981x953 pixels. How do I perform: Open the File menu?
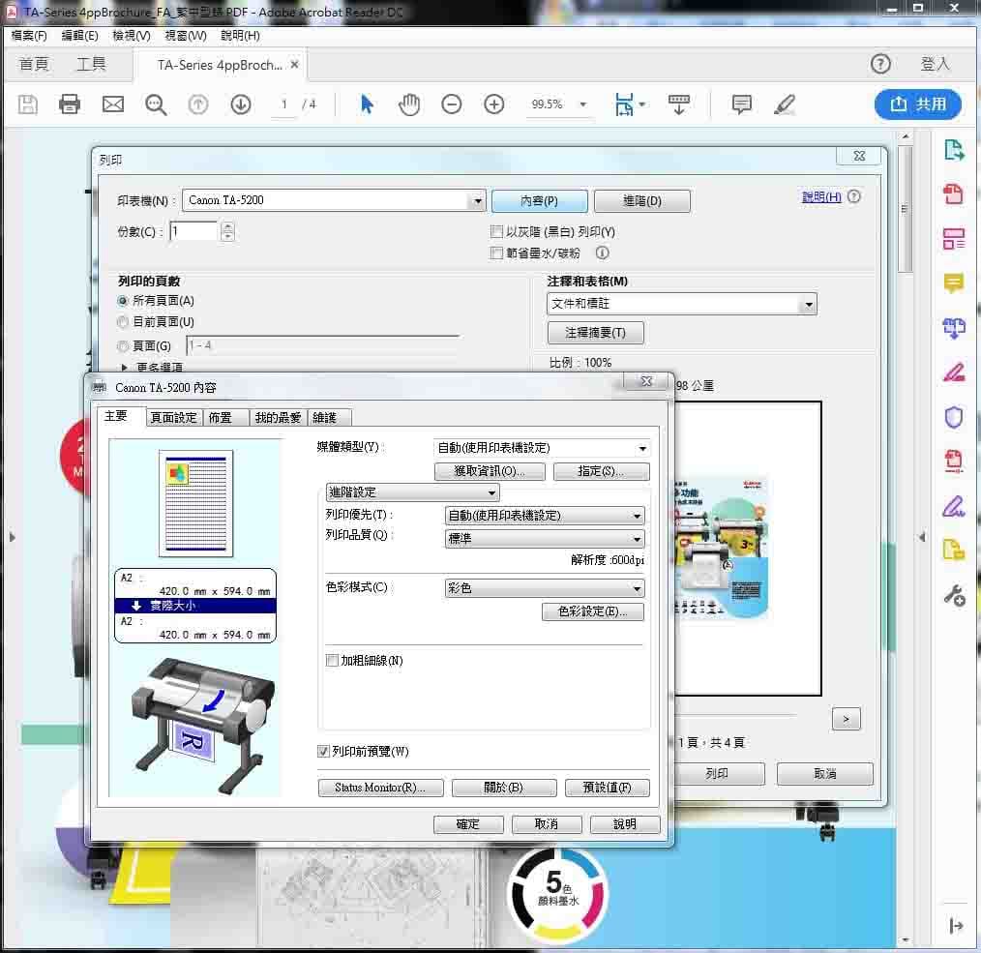coord(29,36)
